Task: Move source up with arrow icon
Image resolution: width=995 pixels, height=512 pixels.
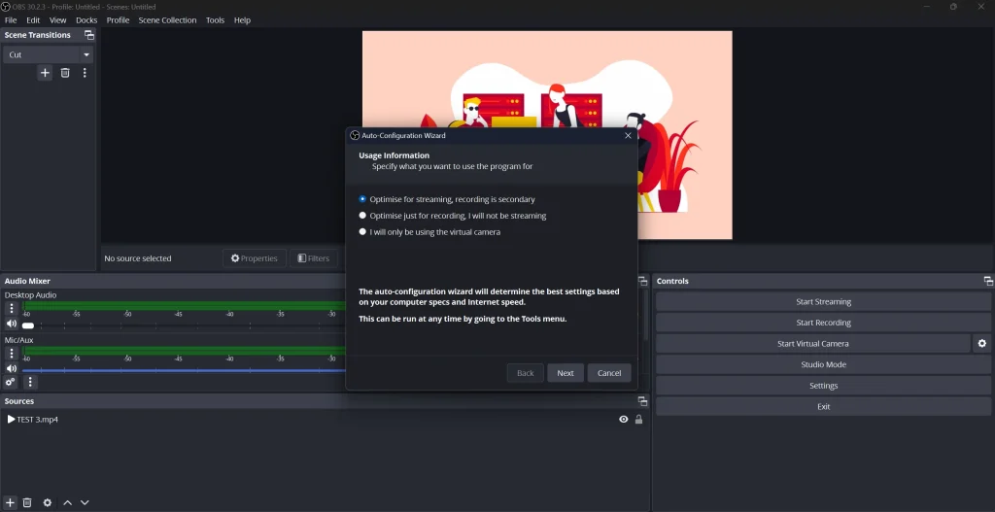Action: pyautogui.click(x=67, y=502)
